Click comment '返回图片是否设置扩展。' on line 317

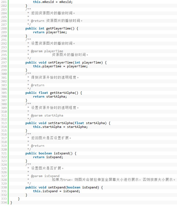coord(51,138)
